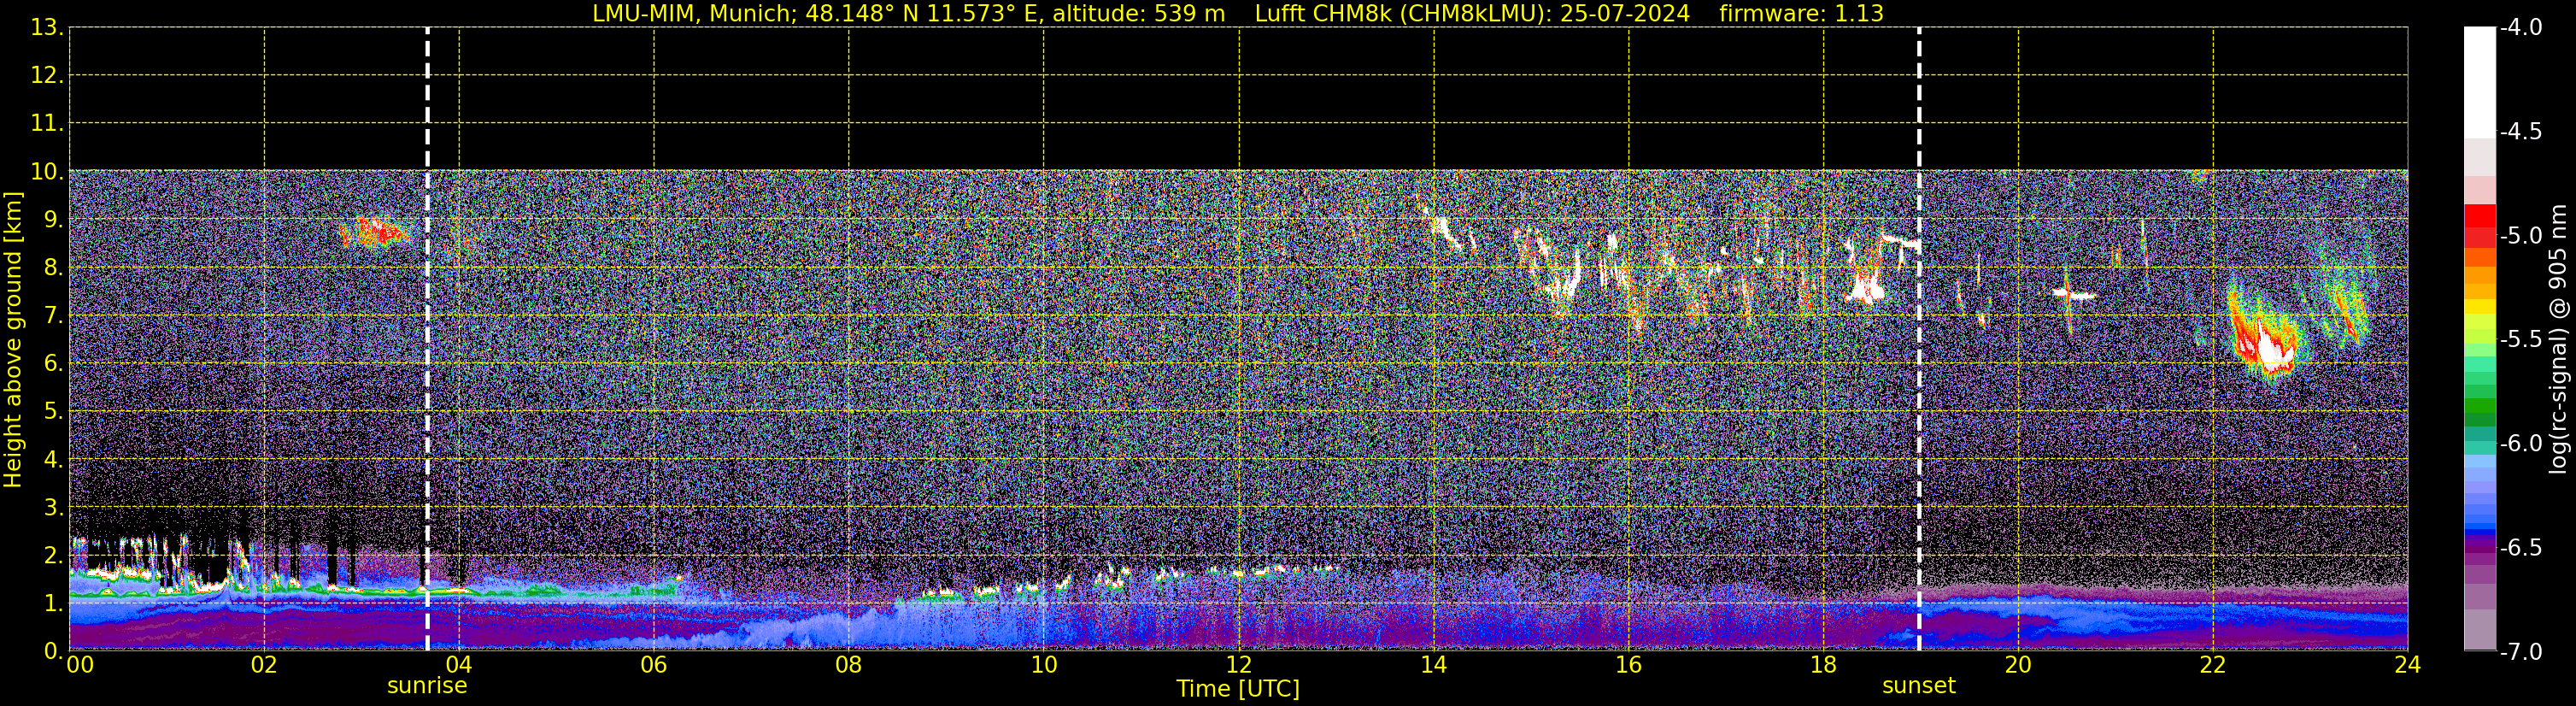Click the 10. tick on the height axis
The height and width of the screenshot is (706, 2576).
[x=46, y=172]
